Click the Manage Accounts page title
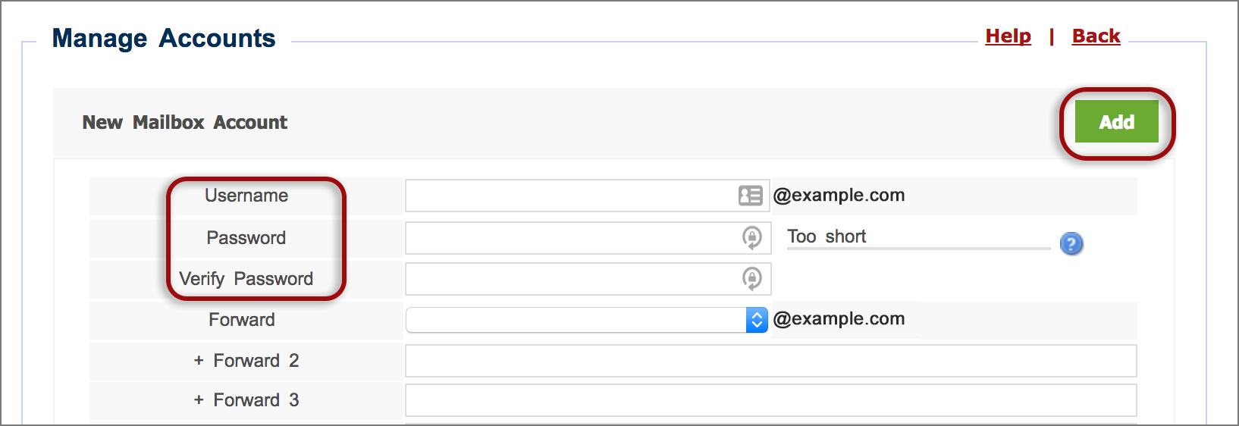The width and height of the screenshot is (1239, 426). point(164,39)
